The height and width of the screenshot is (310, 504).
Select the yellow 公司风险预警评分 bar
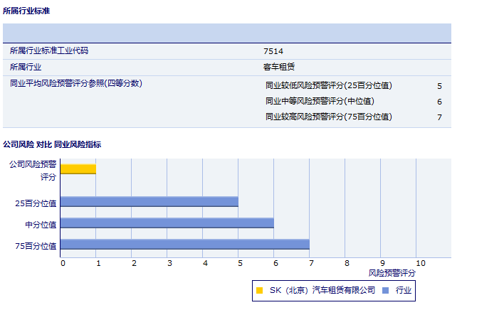click(78, 169)
